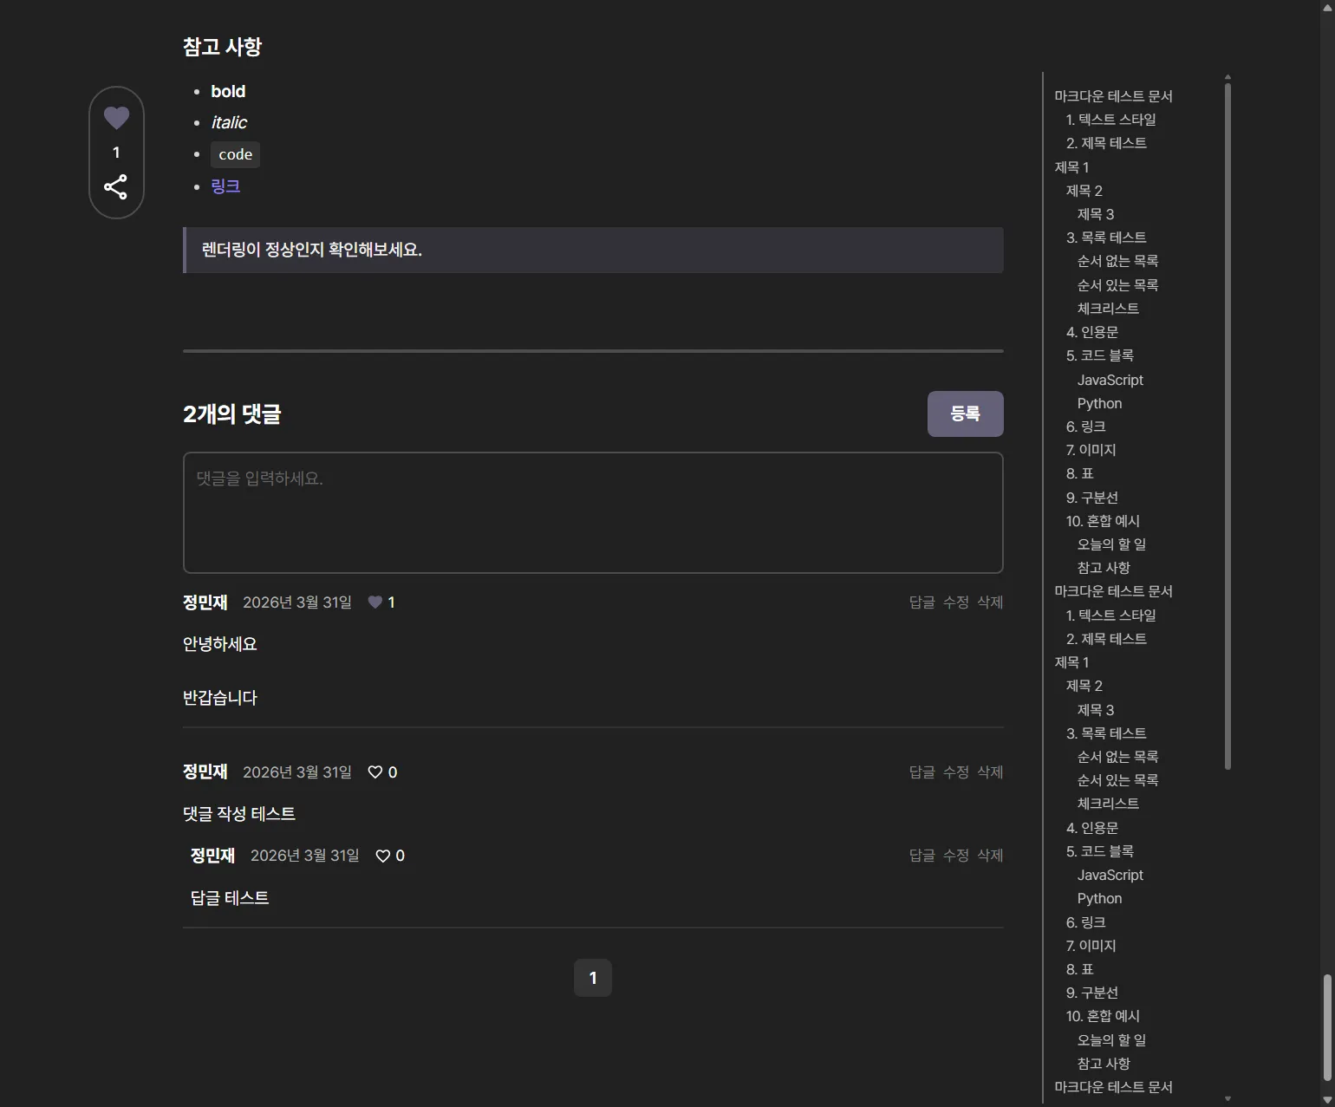This screenshot has width=1335, height=1107.
Task: Click 삭제 to delete the reply
Action: [990, 855]
